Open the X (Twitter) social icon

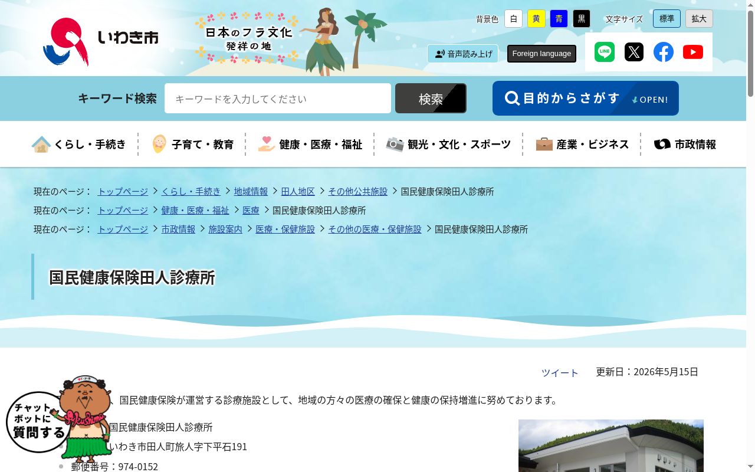click(634, 52)
